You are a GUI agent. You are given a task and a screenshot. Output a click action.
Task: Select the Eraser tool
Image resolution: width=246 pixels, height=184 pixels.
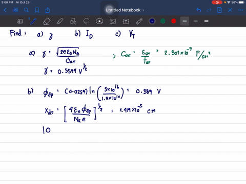point(47,21)
